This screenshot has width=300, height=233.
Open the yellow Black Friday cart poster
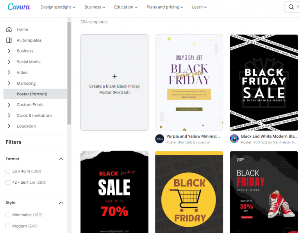[x=189, y=192]
